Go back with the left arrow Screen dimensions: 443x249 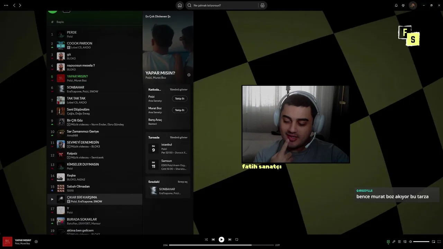[x=14, y=5]
